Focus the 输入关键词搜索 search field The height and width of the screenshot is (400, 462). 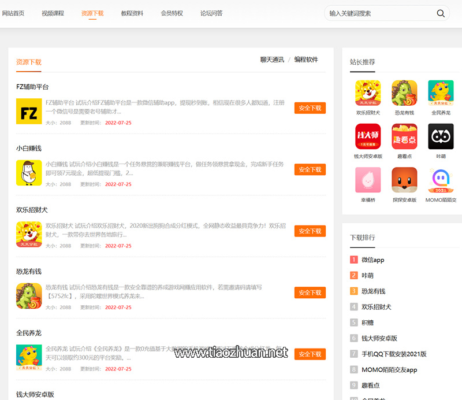378,13
